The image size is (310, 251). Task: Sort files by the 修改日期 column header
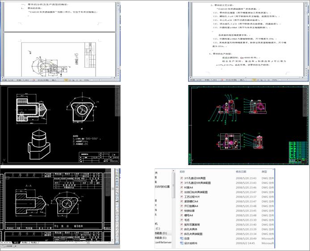point(241,172)
